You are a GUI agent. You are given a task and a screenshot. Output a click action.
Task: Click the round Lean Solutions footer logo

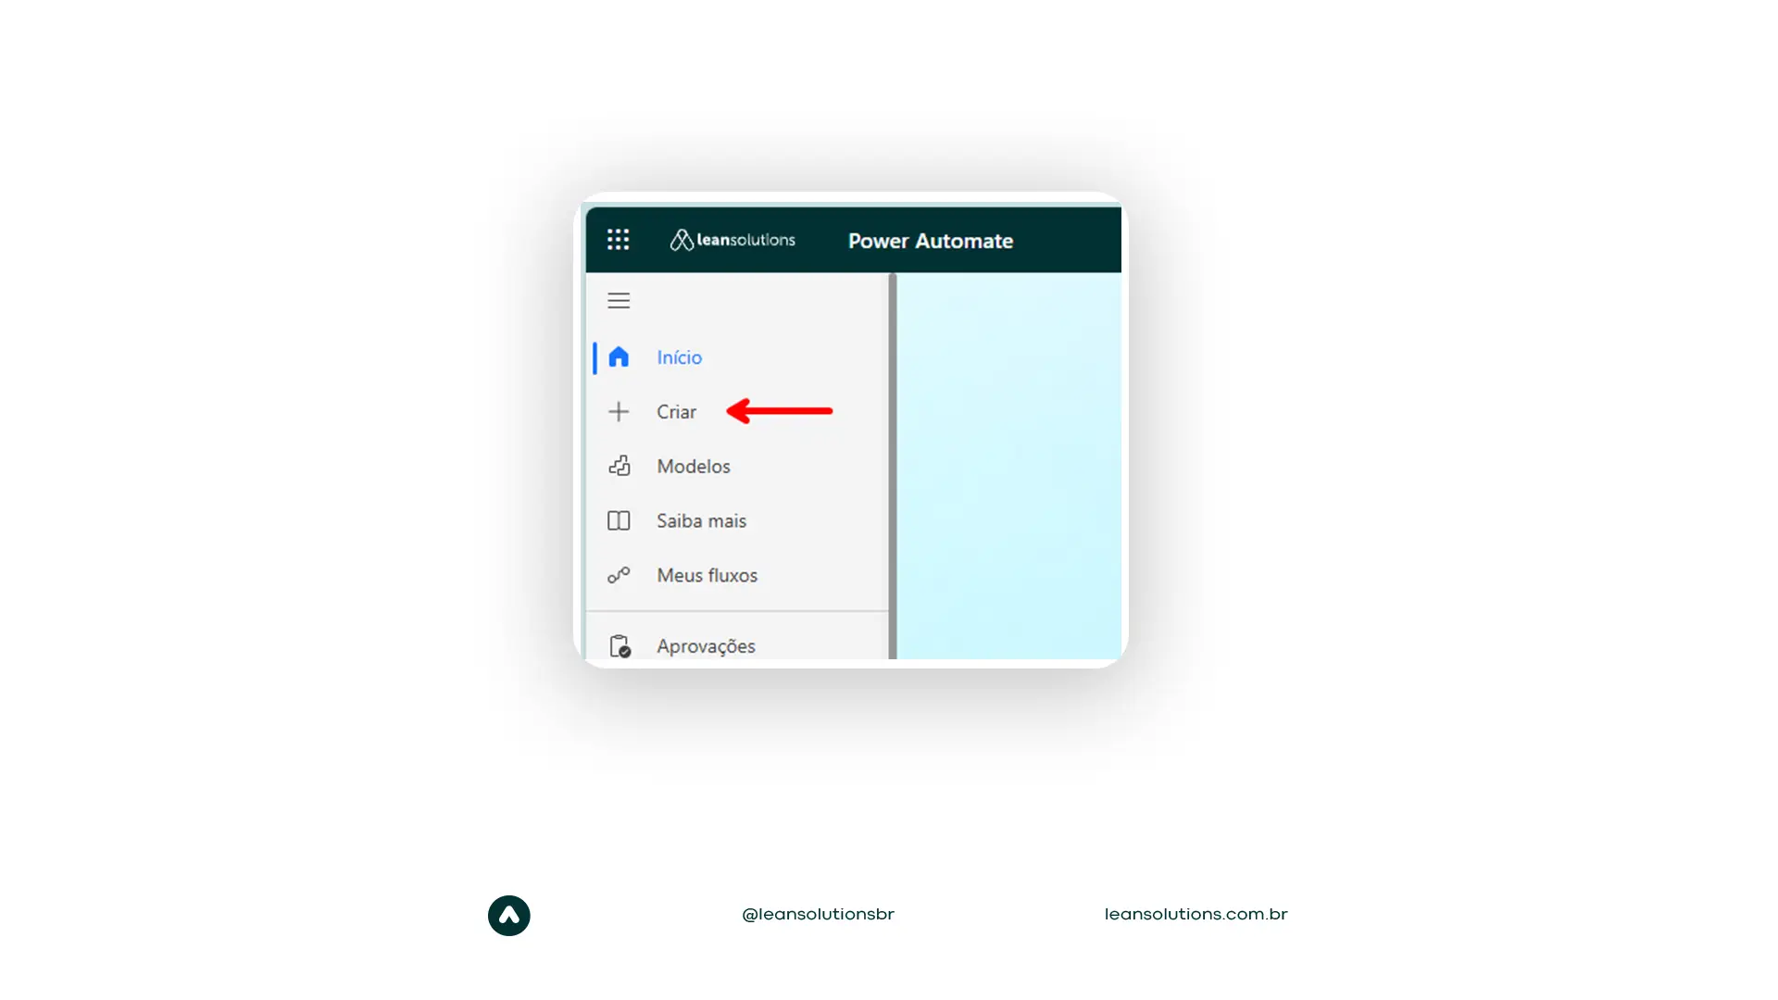pos(509,916)
